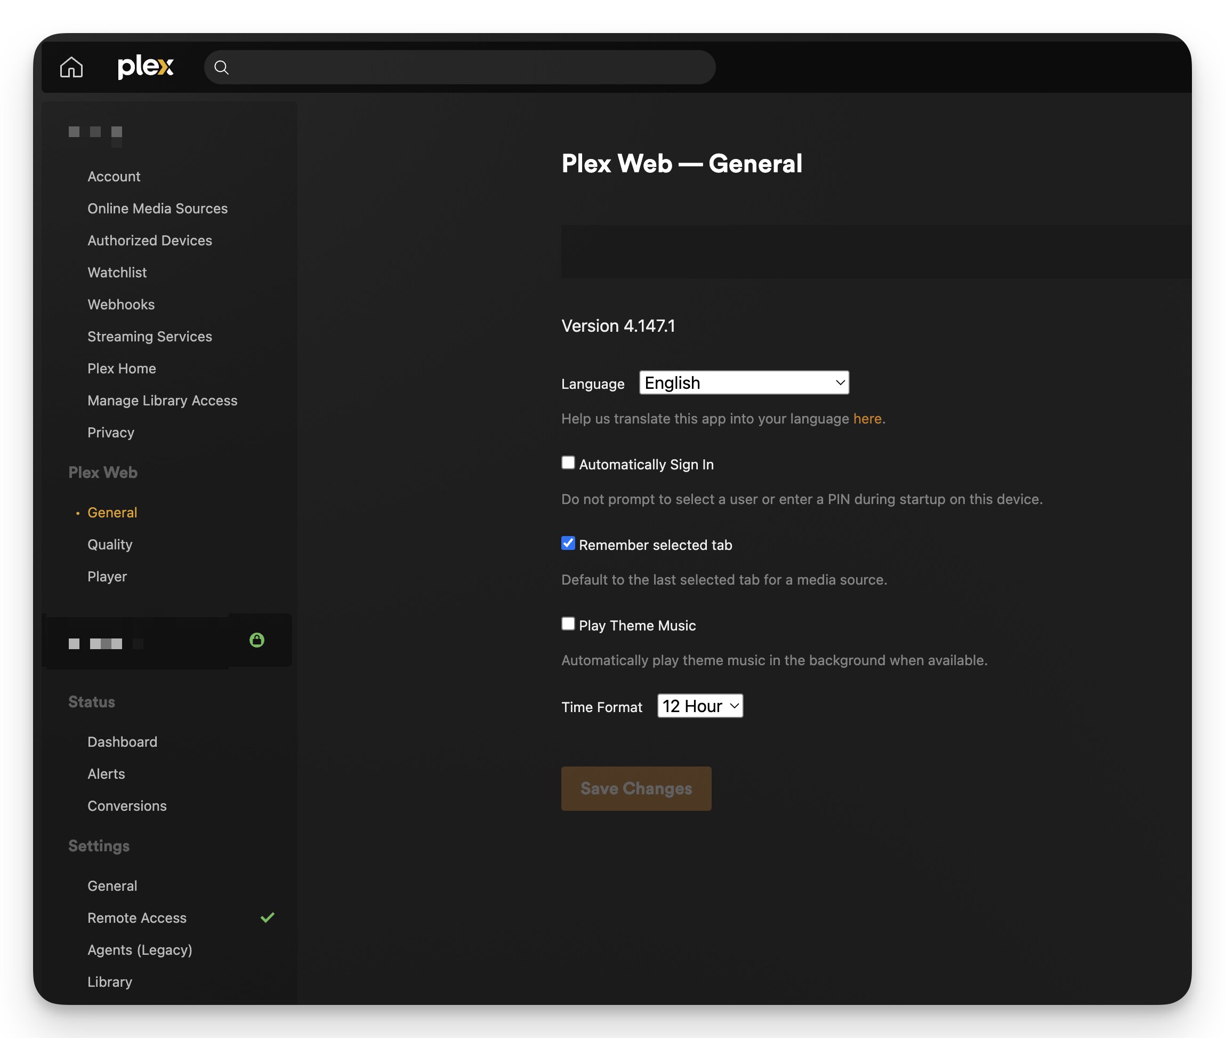The width and height of the screenshot is (1225, 1038).
Task: Click the green checkmark next to Remote Access
Action: 268,917
